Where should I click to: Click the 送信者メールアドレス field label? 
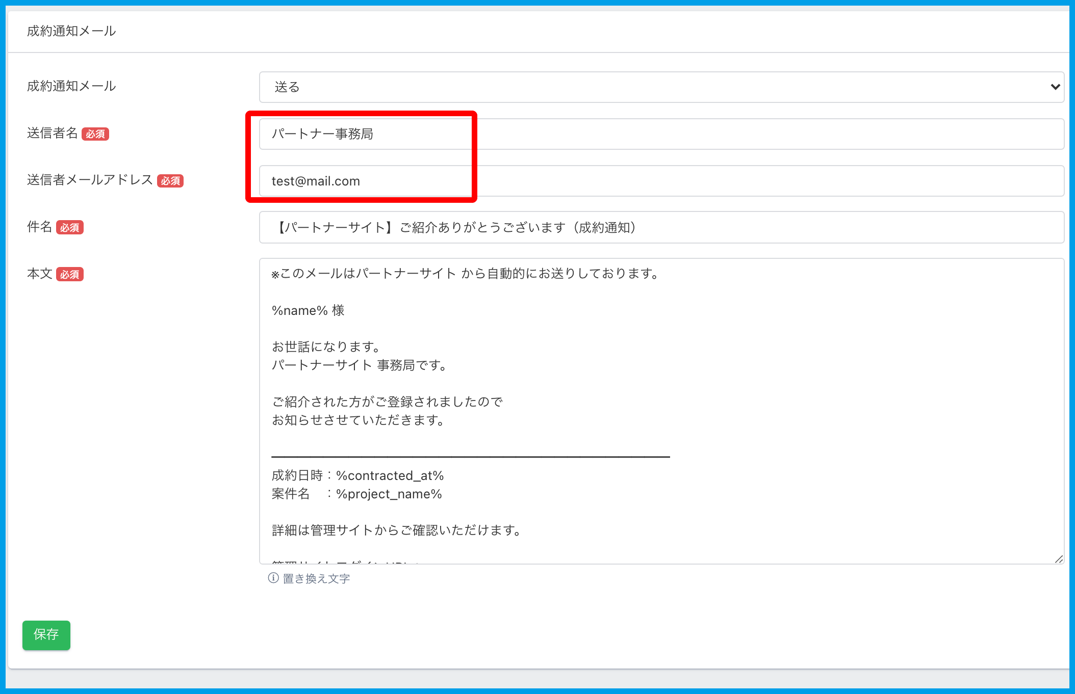90,180
